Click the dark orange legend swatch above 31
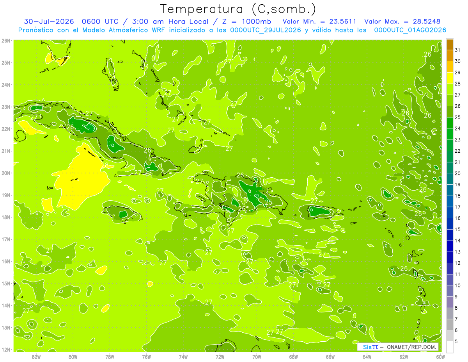Viewport: 468px width, 362px height. (x=450, y=45)
